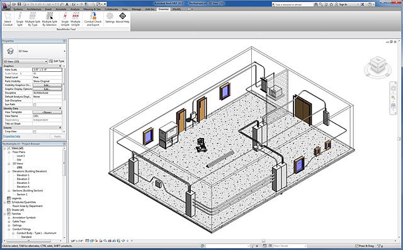Activate Multiple Split By Type tool
The height and width of the screenshot is (250, 403).
32,20
